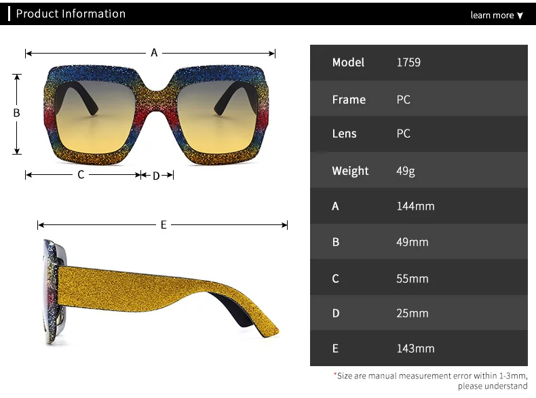Image resolution: width=536 pixels, height=398 pixels.
Task: Click the 'learn more' link
Action: (x=492, y=16)
